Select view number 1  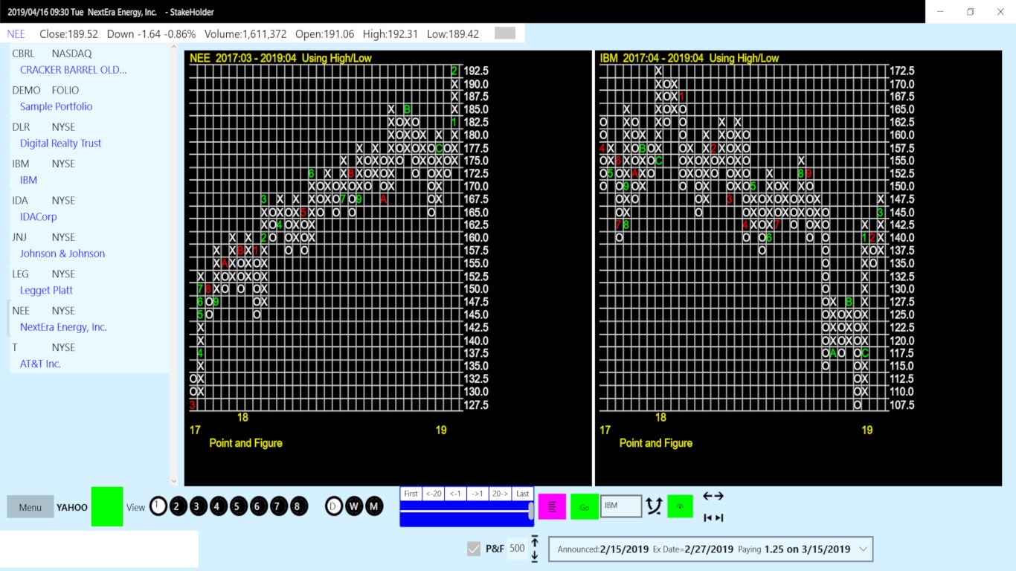[158, 506]
